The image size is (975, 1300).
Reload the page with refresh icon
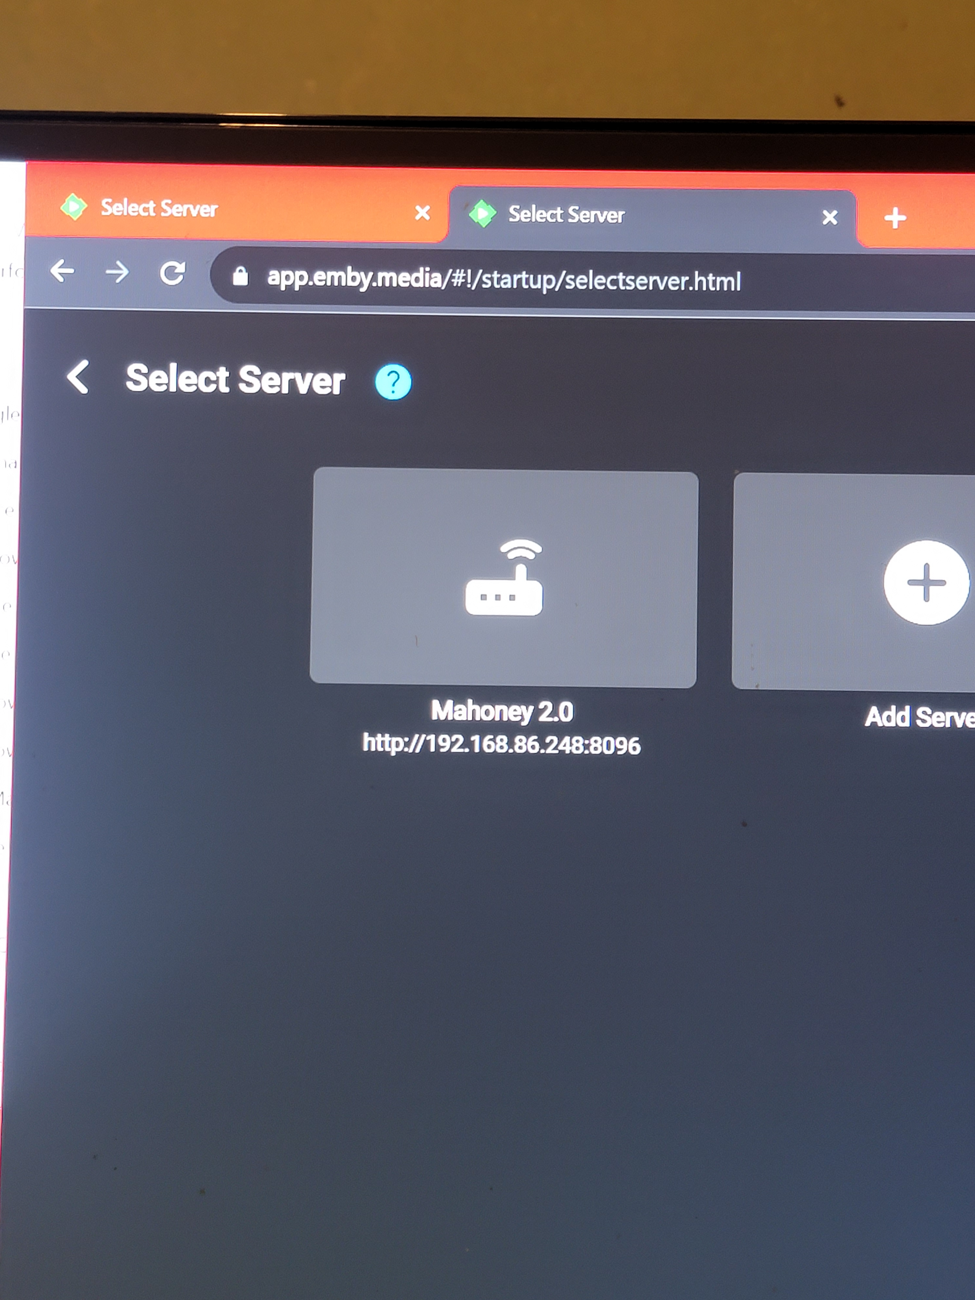click(x=172, y=273)
